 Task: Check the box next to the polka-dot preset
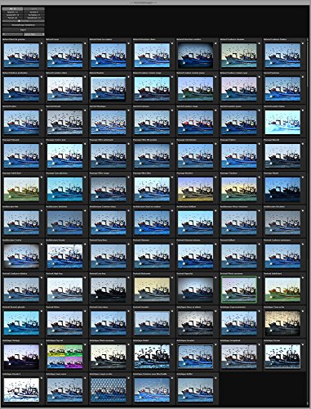tap(128, 379)
